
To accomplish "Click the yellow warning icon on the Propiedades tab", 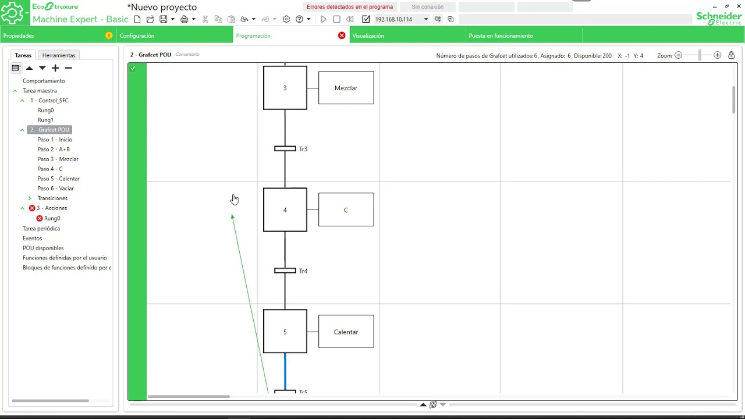I will pyautogui.click(x=109, y=35).
